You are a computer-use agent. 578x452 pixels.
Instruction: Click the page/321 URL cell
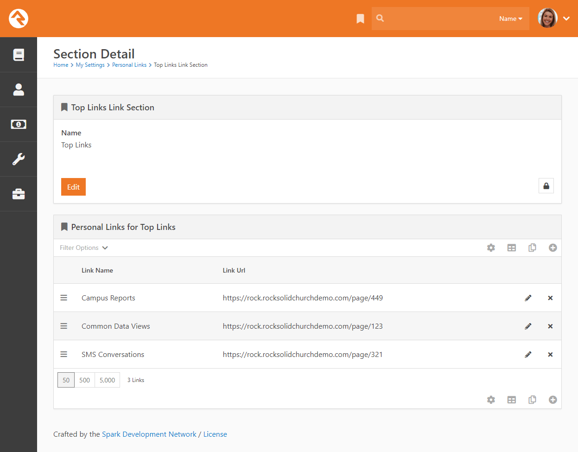point(303,355)
